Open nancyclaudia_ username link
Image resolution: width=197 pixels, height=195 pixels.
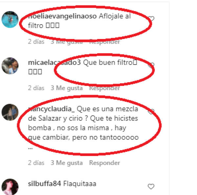52,109
